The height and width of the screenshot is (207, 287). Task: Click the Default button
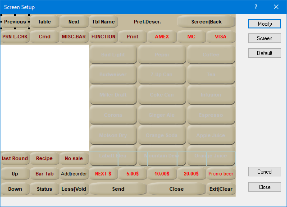click(x=264, y=53)
